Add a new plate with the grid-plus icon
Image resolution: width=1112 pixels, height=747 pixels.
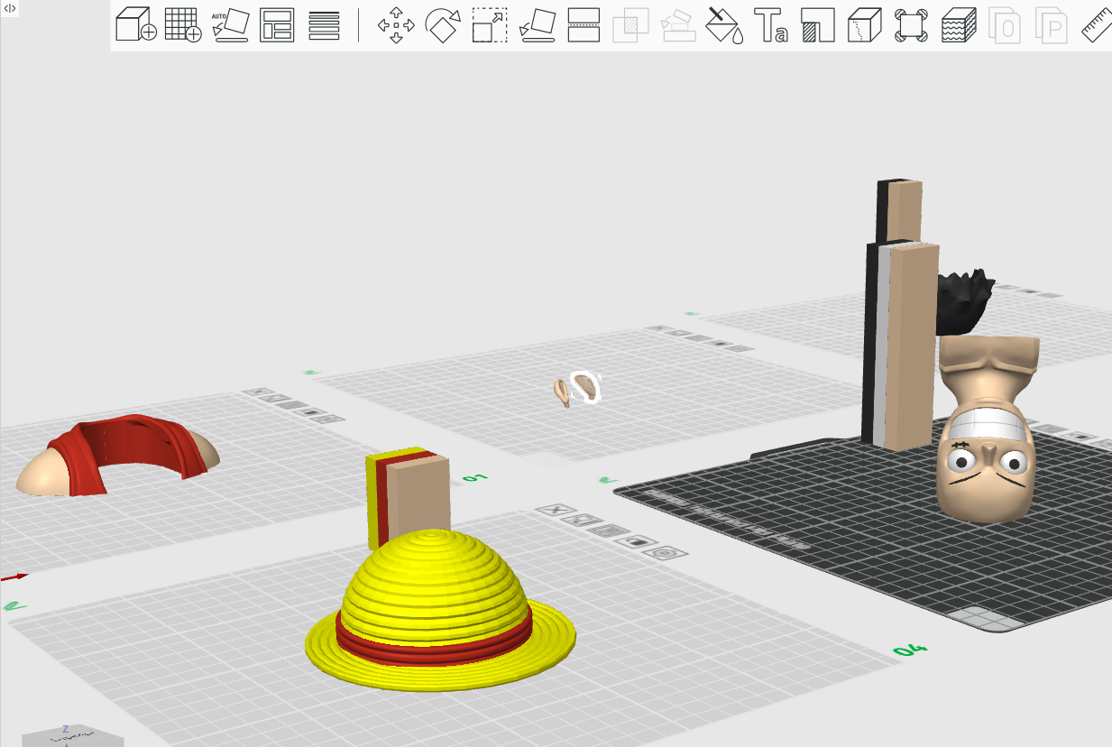pos(183,24)
